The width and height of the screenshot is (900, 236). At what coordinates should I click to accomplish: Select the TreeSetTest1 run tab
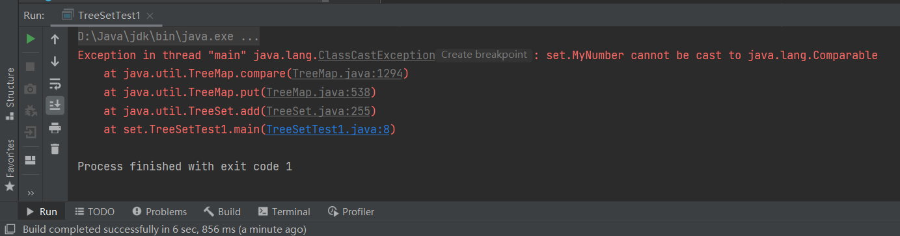coord(108,15)
